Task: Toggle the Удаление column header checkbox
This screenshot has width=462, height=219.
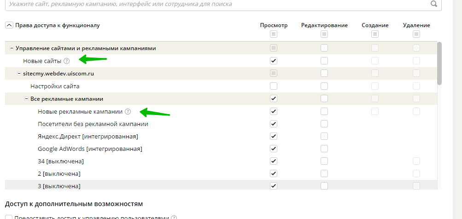Action: coord(416,34)
